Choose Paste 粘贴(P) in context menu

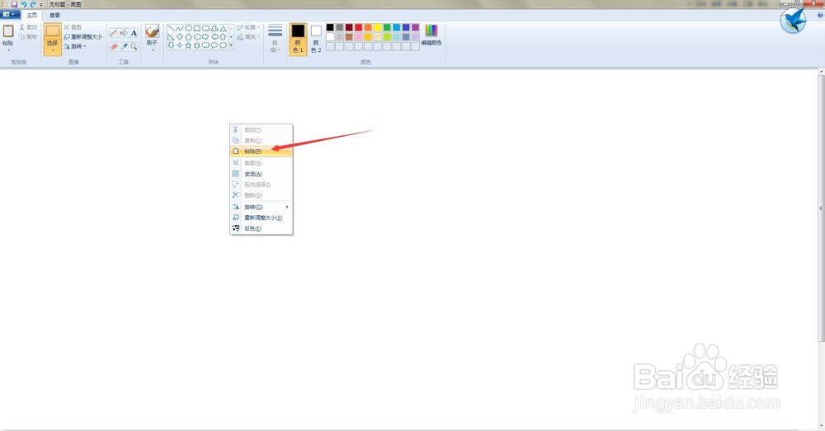[261, 152]
